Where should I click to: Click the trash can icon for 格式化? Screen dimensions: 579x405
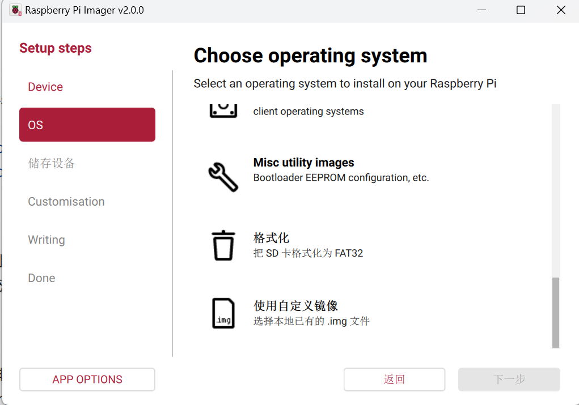(x=223, y=245)
